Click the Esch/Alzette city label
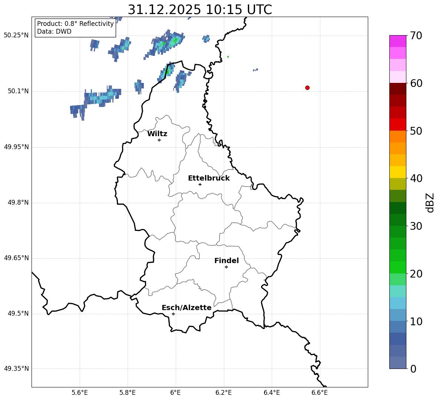439x400 pixels. pyautogui.click(x=187, y=307)
